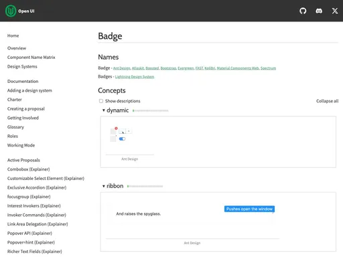This screenshot has height=257, width=343.
Task: Click Collapse all
Action: [327, 101]
